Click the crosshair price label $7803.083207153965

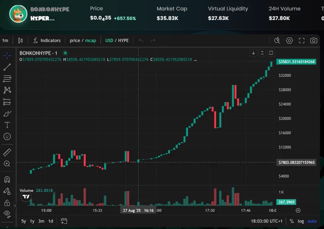coord(296,162)
